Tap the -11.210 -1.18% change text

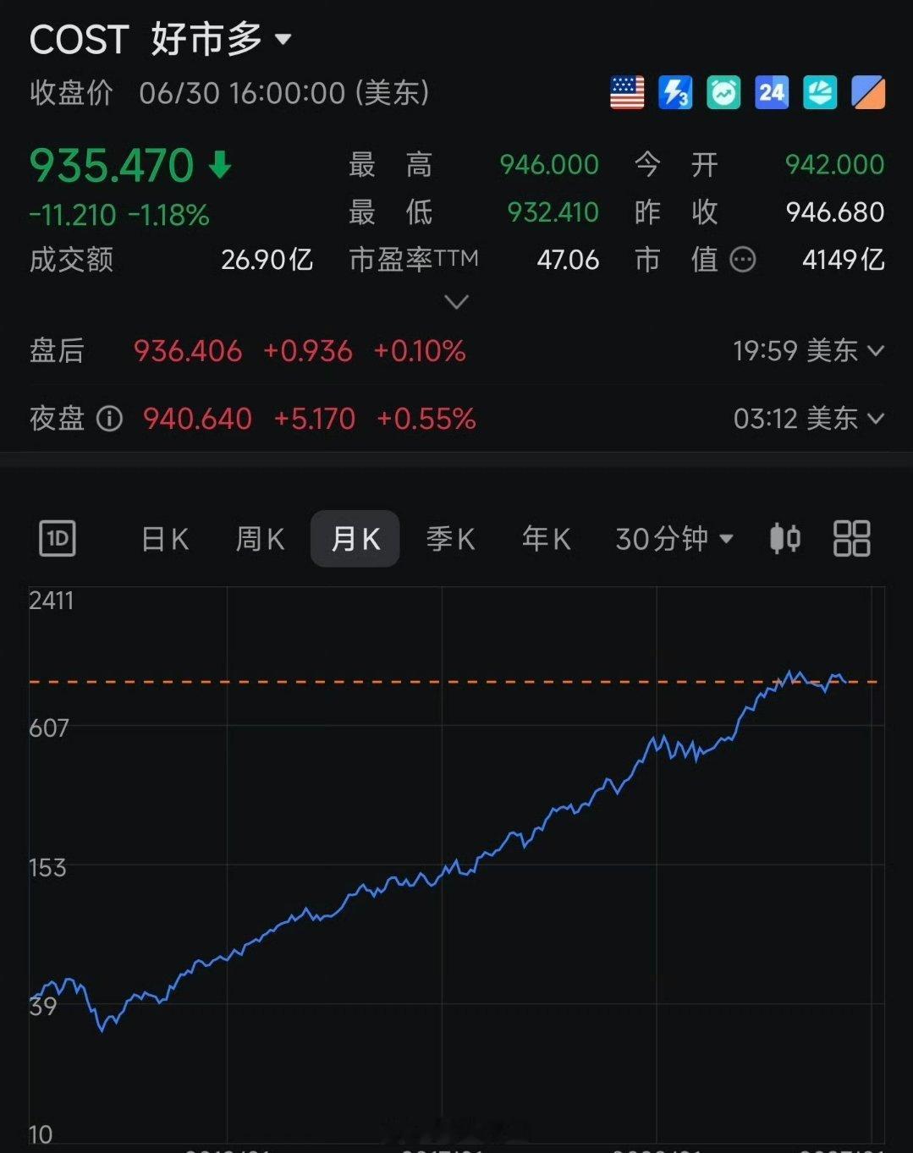[119, 215]
